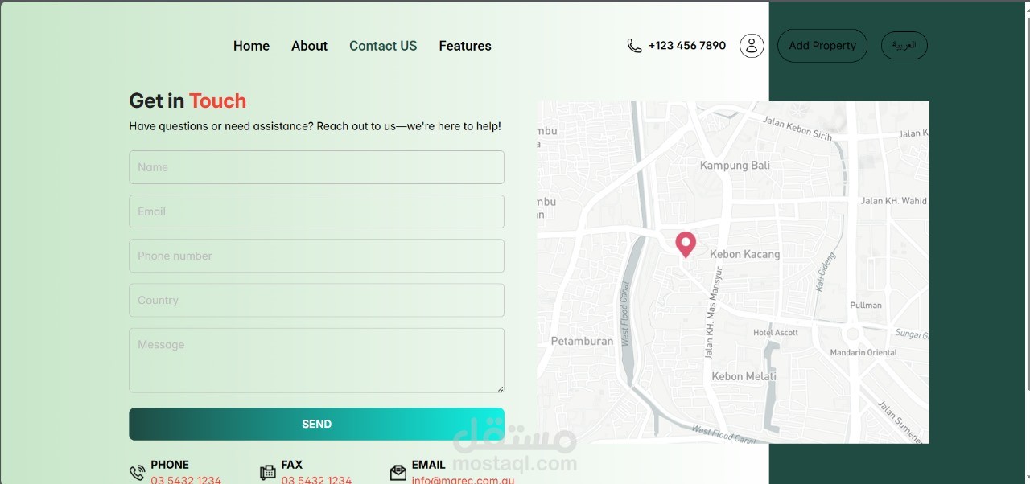The image size is (1030, 484).
Task: Click the Kampung Bali map label
Action: pyautogui.click(x=735, y=166)
